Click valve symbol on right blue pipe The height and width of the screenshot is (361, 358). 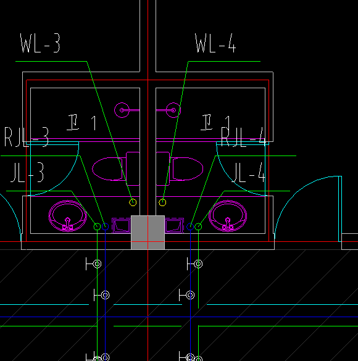(x=186, y=295)
